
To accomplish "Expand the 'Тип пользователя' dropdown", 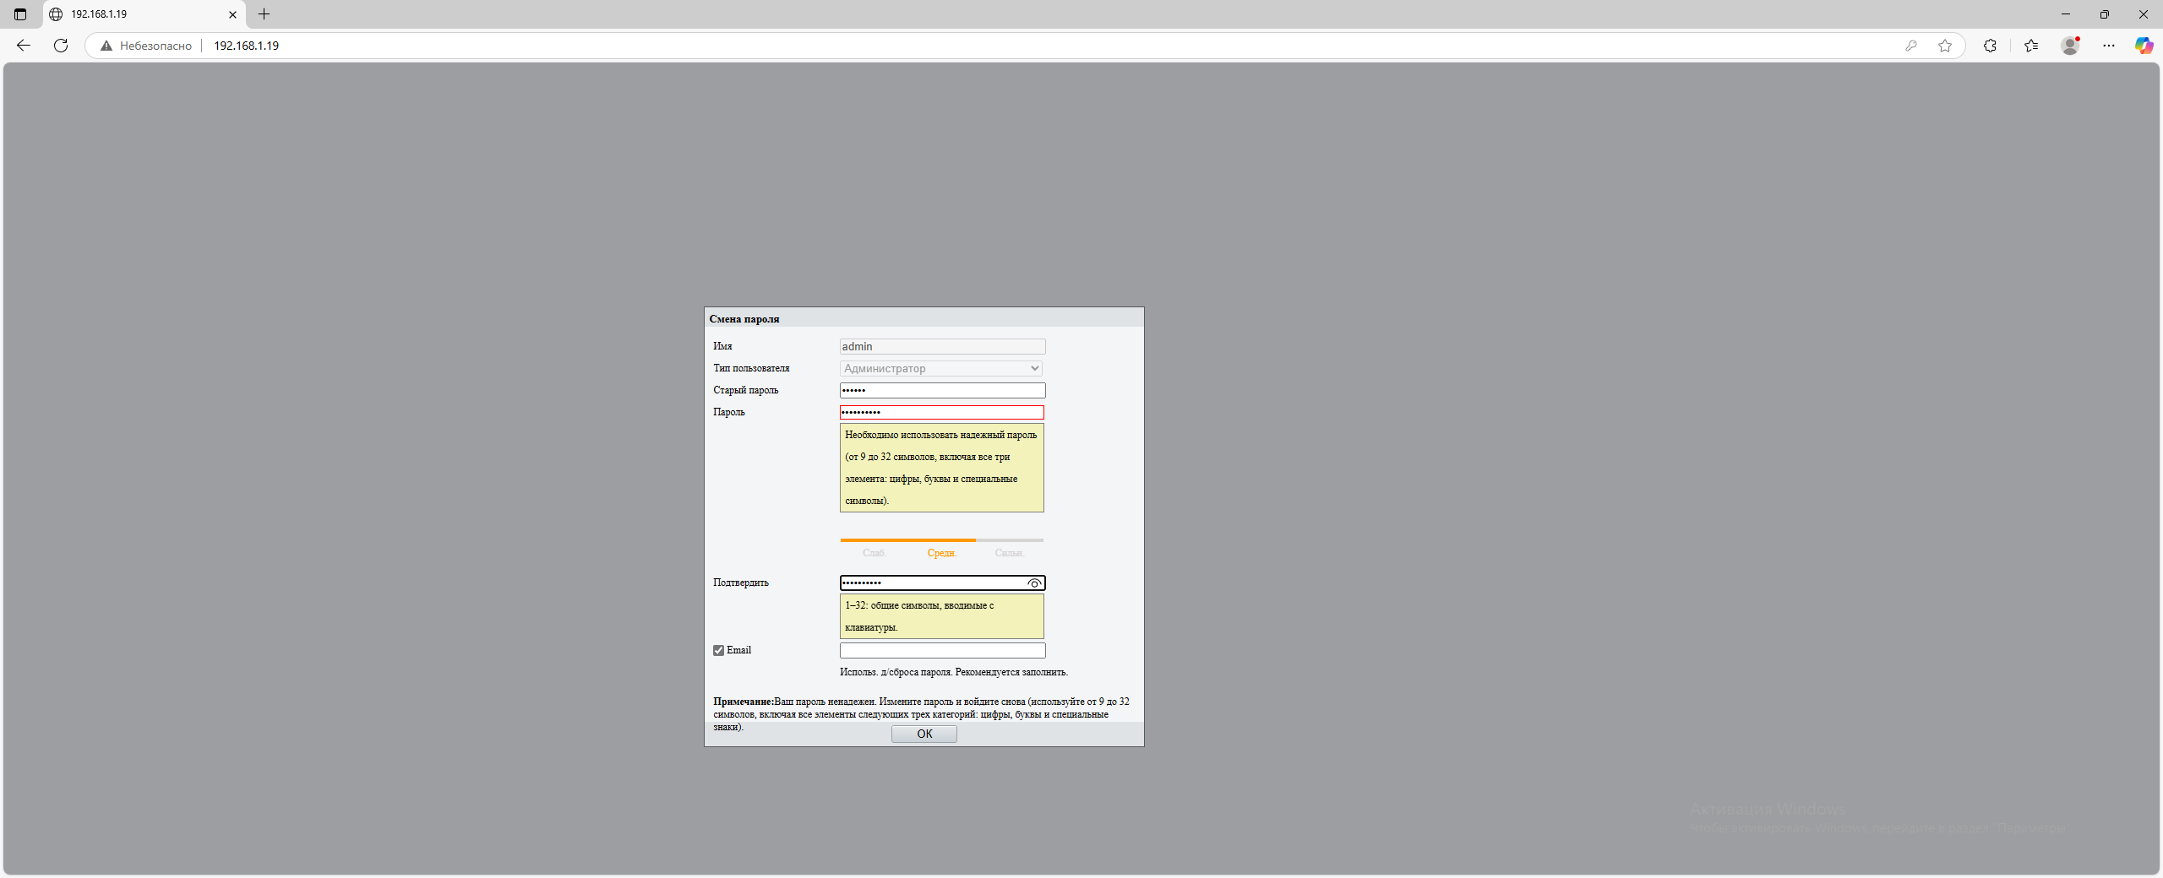I will click(x=941, y=369).
